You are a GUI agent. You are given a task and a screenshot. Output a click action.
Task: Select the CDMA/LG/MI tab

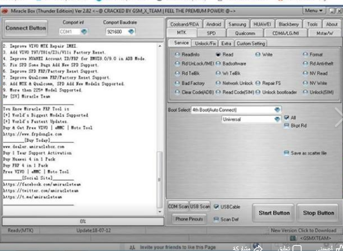coord(285,33)
